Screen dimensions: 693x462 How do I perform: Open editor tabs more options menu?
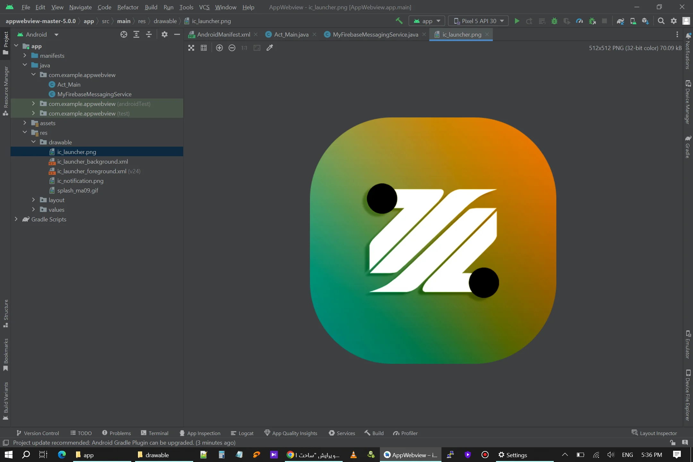coord(677,34)
